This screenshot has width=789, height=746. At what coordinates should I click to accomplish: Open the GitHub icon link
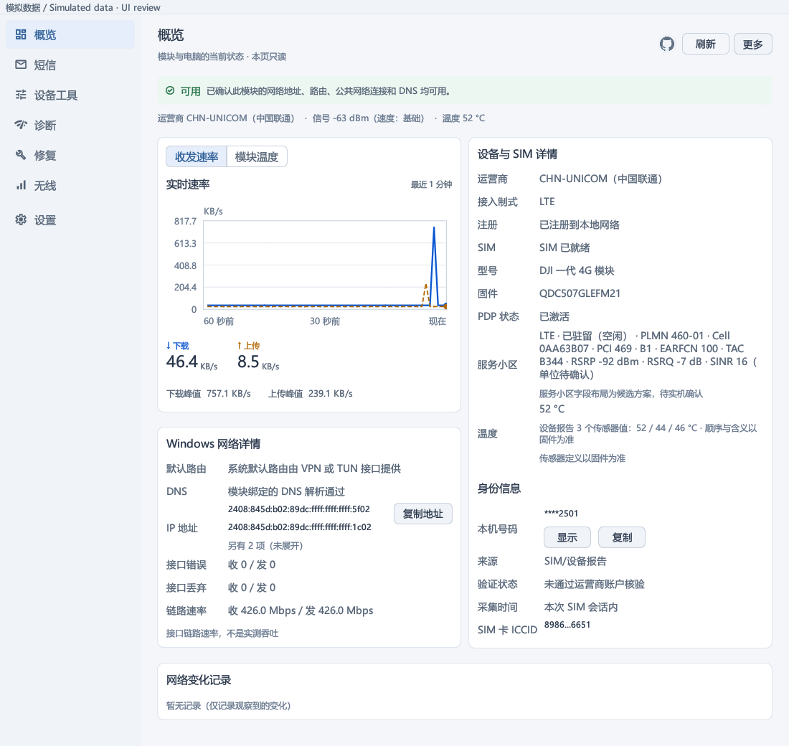click(667, 44)
